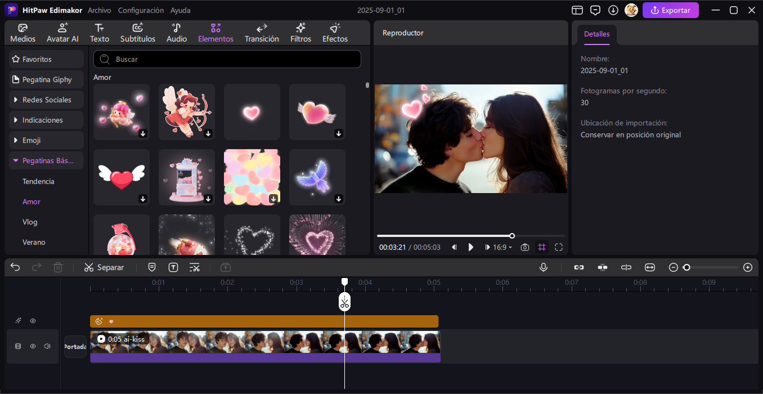Toggle visibility of the video track
This screenshot has height=394, width=763.
click(x=33, y=346)
